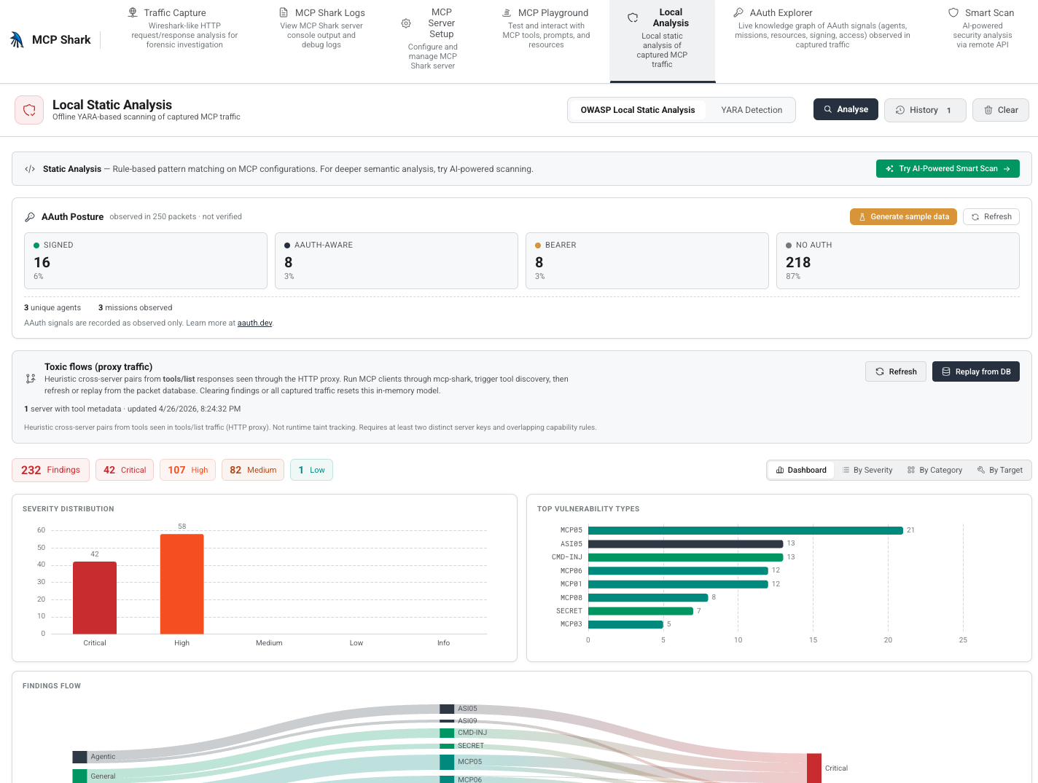Switch to the By Severity view
Image resolution: width=1038 pixels, height=783 pixels.
pos(867,470)
